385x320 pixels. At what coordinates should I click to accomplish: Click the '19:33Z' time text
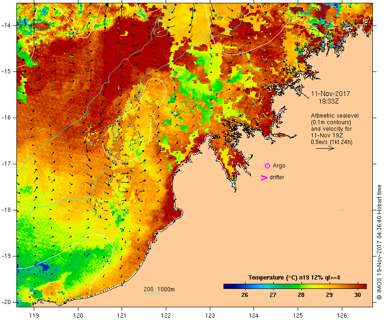[329, 101]
